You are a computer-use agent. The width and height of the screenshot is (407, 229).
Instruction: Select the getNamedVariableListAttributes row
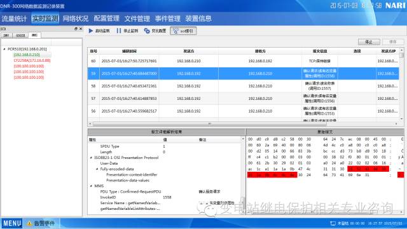coord(165,209)
